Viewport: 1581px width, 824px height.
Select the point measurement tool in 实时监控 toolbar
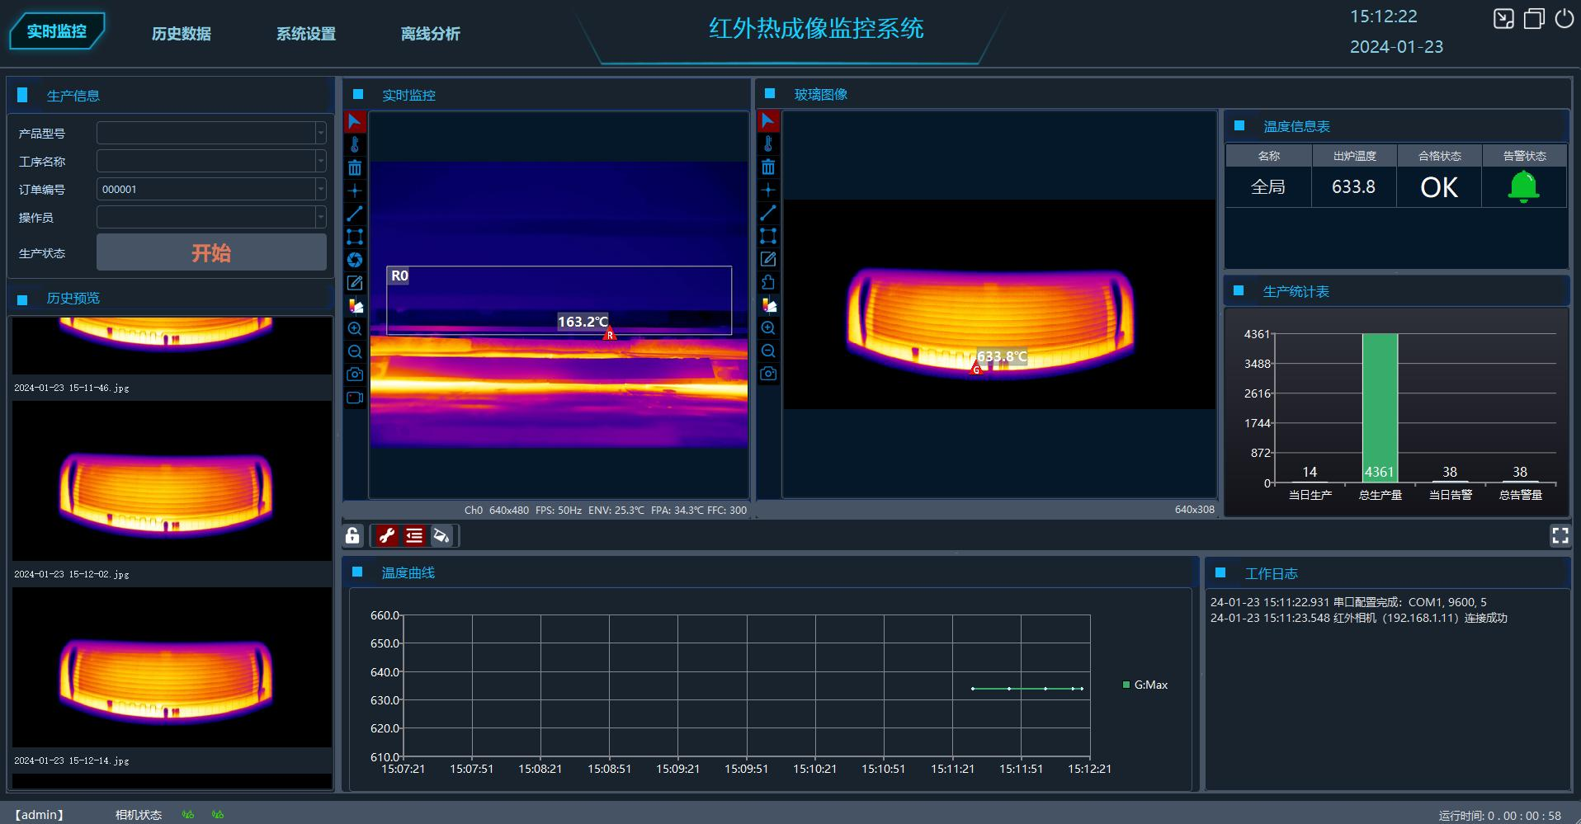[355, 191]
